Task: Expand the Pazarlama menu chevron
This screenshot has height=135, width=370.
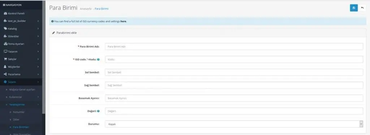Action: pyautogui.click(x=38, y=74)
